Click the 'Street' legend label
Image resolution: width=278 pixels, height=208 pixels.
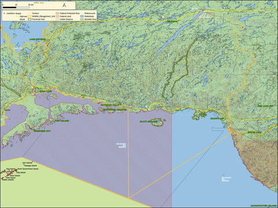(x=22, y=19)
